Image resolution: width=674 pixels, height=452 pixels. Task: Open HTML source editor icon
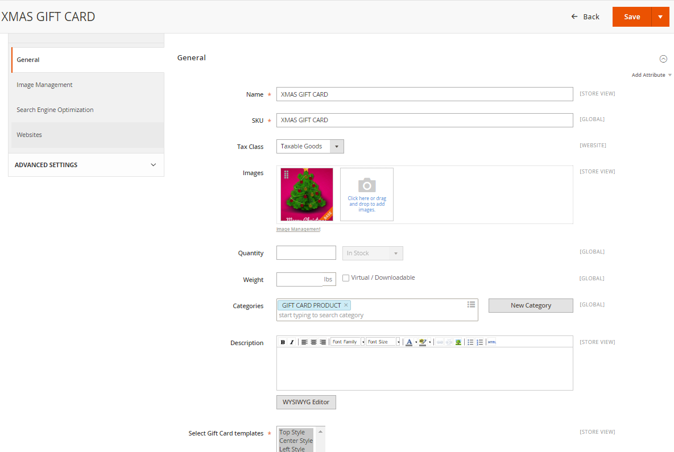[492, 342]
